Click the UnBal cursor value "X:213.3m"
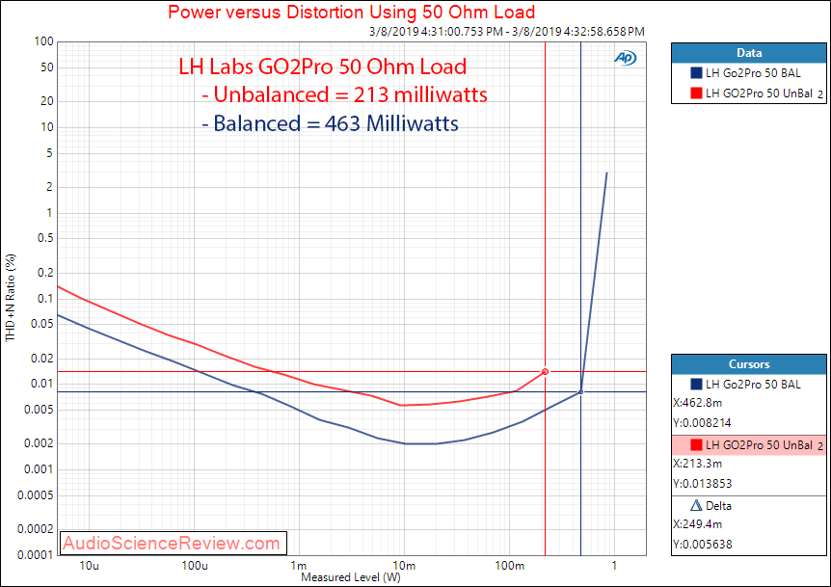The image size is (831, 587). point(697,464)
